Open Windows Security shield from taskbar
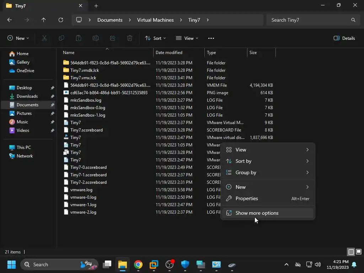The image size is (364, 273). pyautogui.click(x=185, y=264)
